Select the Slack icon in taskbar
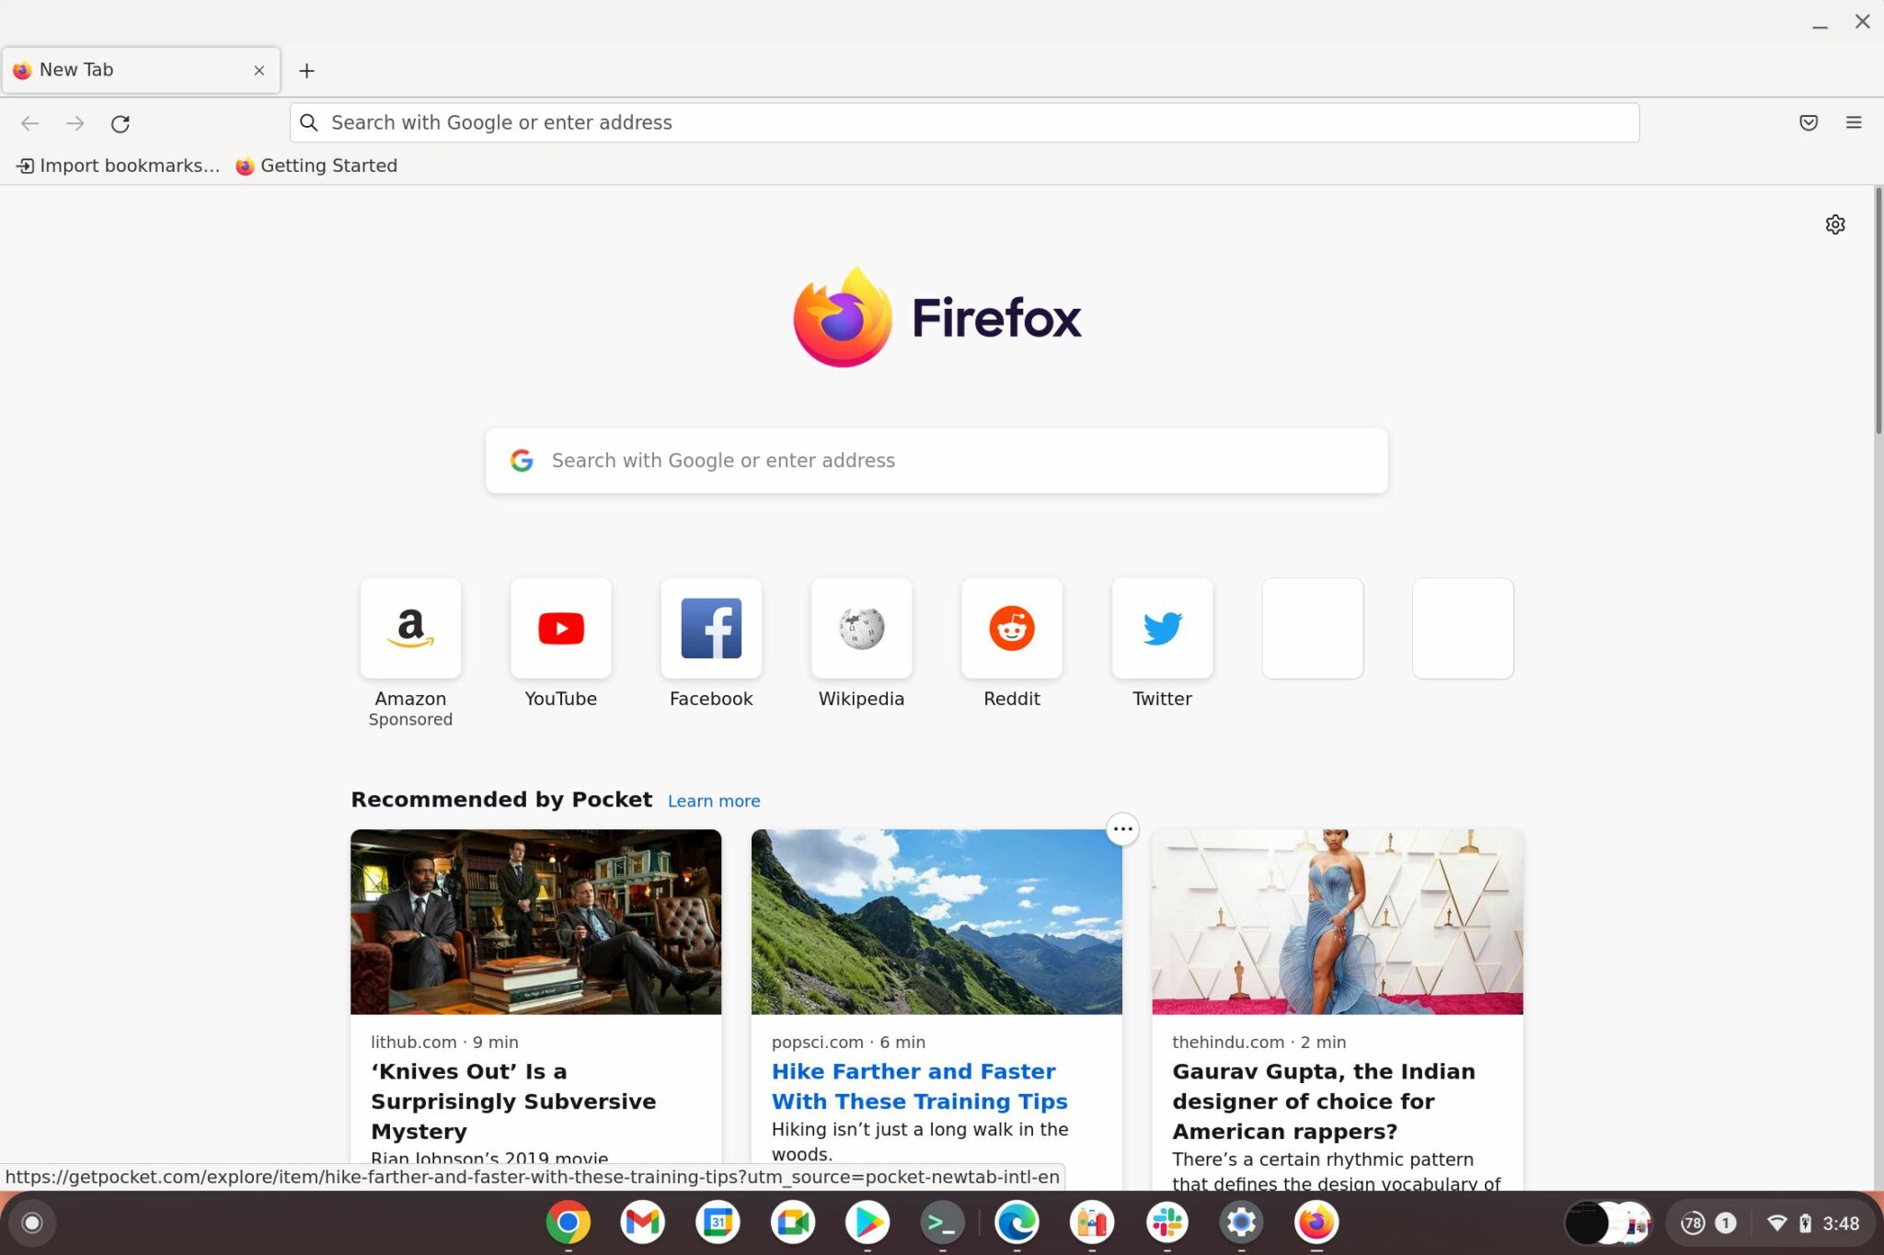The image size is (1884, 1255). pyautogui.click(x=1168, y=1223)
